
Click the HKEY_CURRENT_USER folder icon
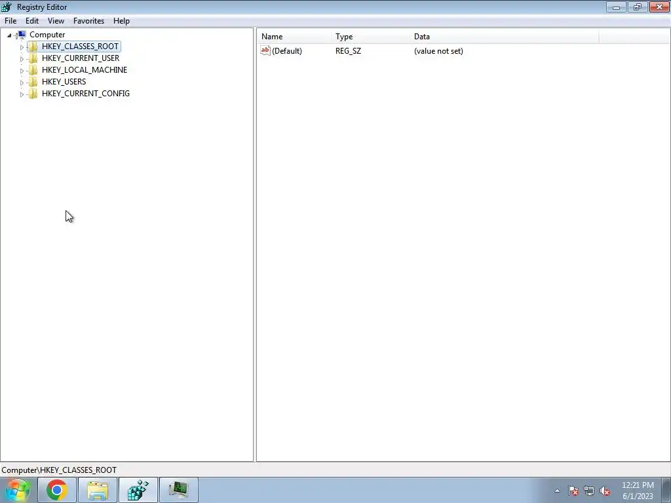tap(33, 58)
